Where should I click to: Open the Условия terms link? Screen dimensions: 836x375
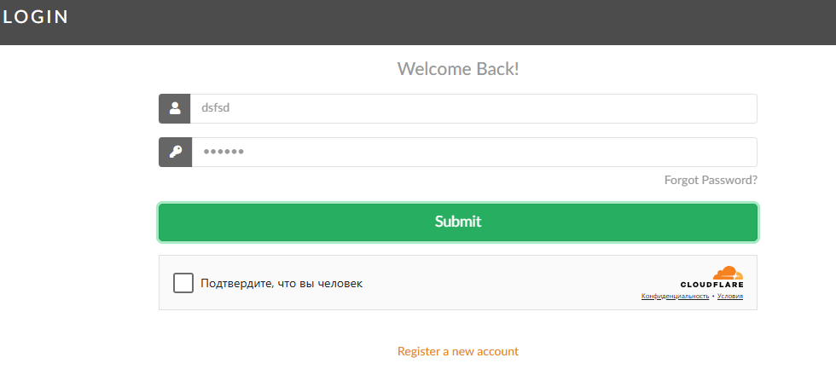point(730,297)
